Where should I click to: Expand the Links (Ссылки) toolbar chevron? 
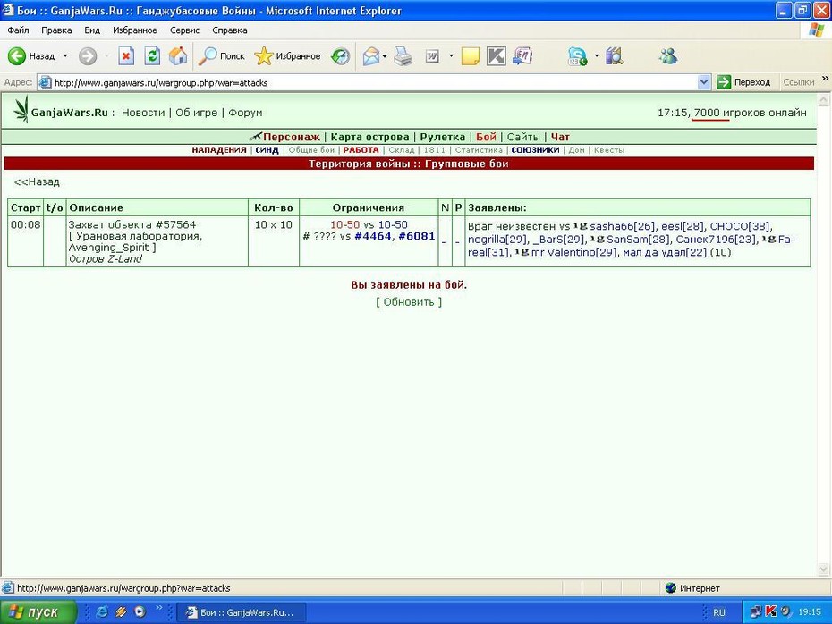825,79
